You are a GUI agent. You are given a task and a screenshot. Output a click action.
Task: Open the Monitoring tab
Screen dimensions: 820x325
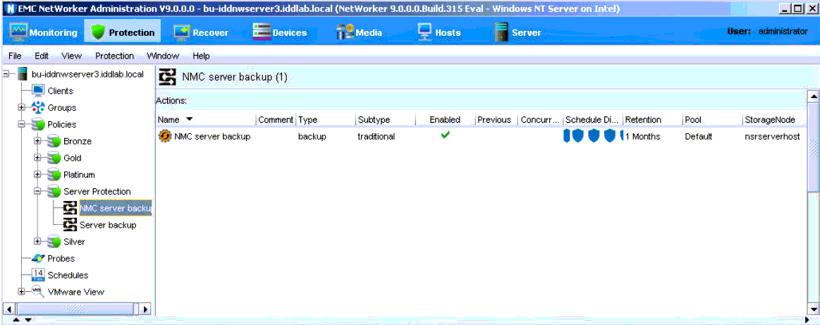[43, 32]
